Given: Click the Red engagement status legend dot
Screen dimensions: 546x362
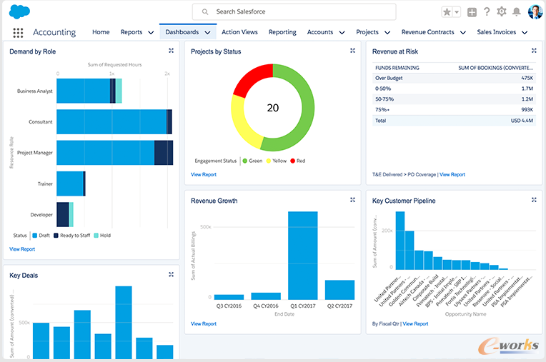Looking at the screenshot, I should [292, 161].
